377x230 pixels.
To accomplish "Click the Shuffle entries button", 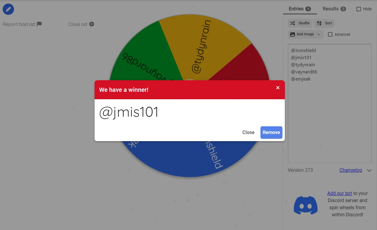I will 300,23.
